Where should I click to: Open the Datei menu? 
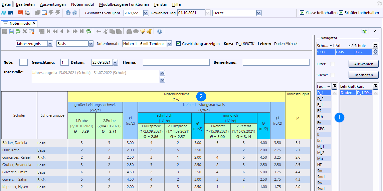(x=6, y=4)
